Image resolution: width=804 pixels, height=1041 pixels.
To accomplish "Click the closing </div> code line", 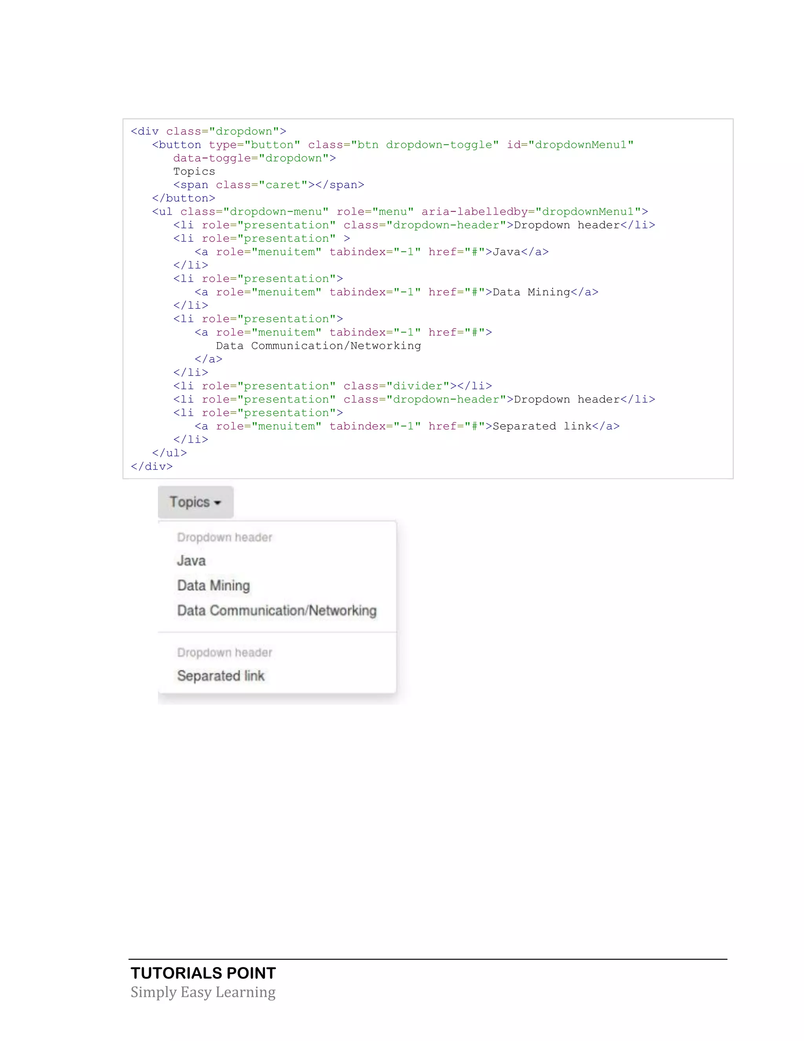I will click(x=152, y=467).
